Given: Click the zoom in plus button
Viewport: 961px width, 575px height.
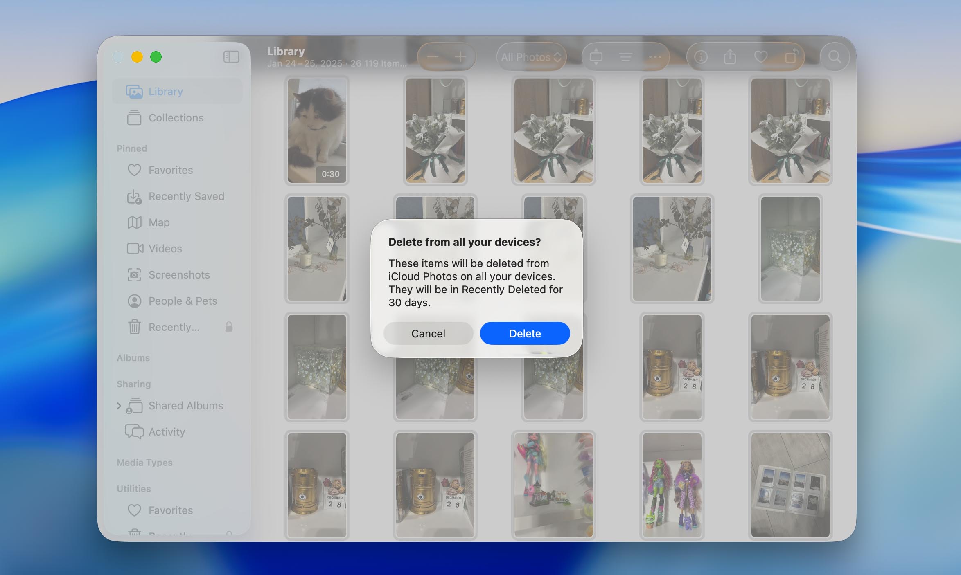Looking at the screenshot, I should pyautogui.click(x=460, y=57).
